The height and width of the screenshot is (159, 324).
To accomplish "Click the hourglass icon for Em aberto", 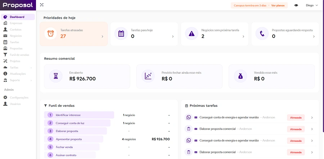I will [56, 76].
